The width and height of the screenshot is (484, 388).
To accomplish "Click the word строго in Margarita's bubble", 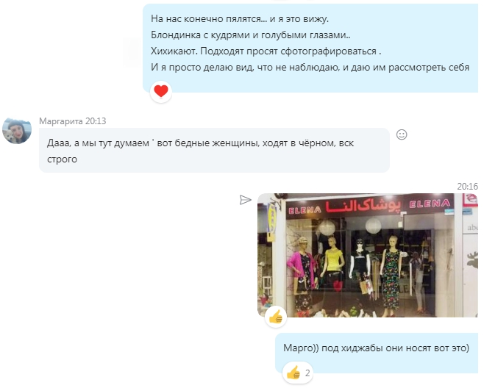I will click(x=62, y=159).
